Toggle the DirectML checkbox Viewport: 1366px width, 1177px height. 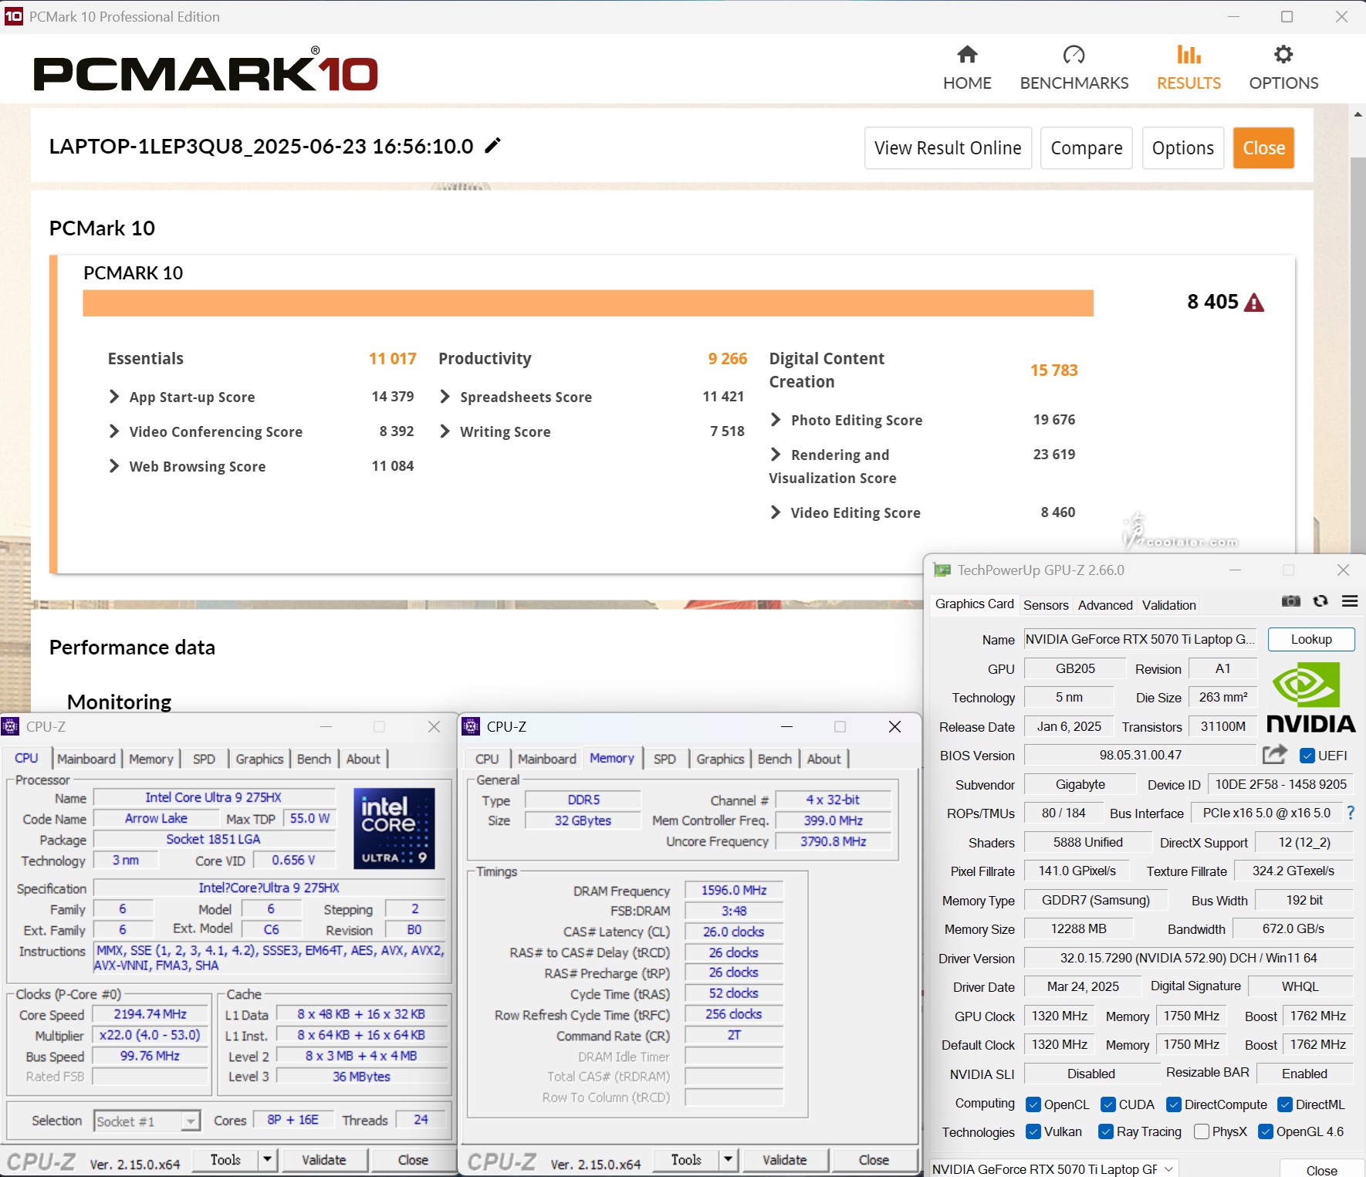(1285, 1104)
